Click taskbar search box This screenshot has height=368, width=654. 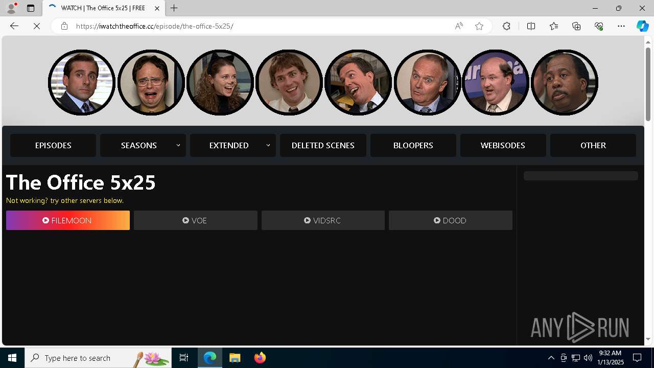(x=98, y=358)
